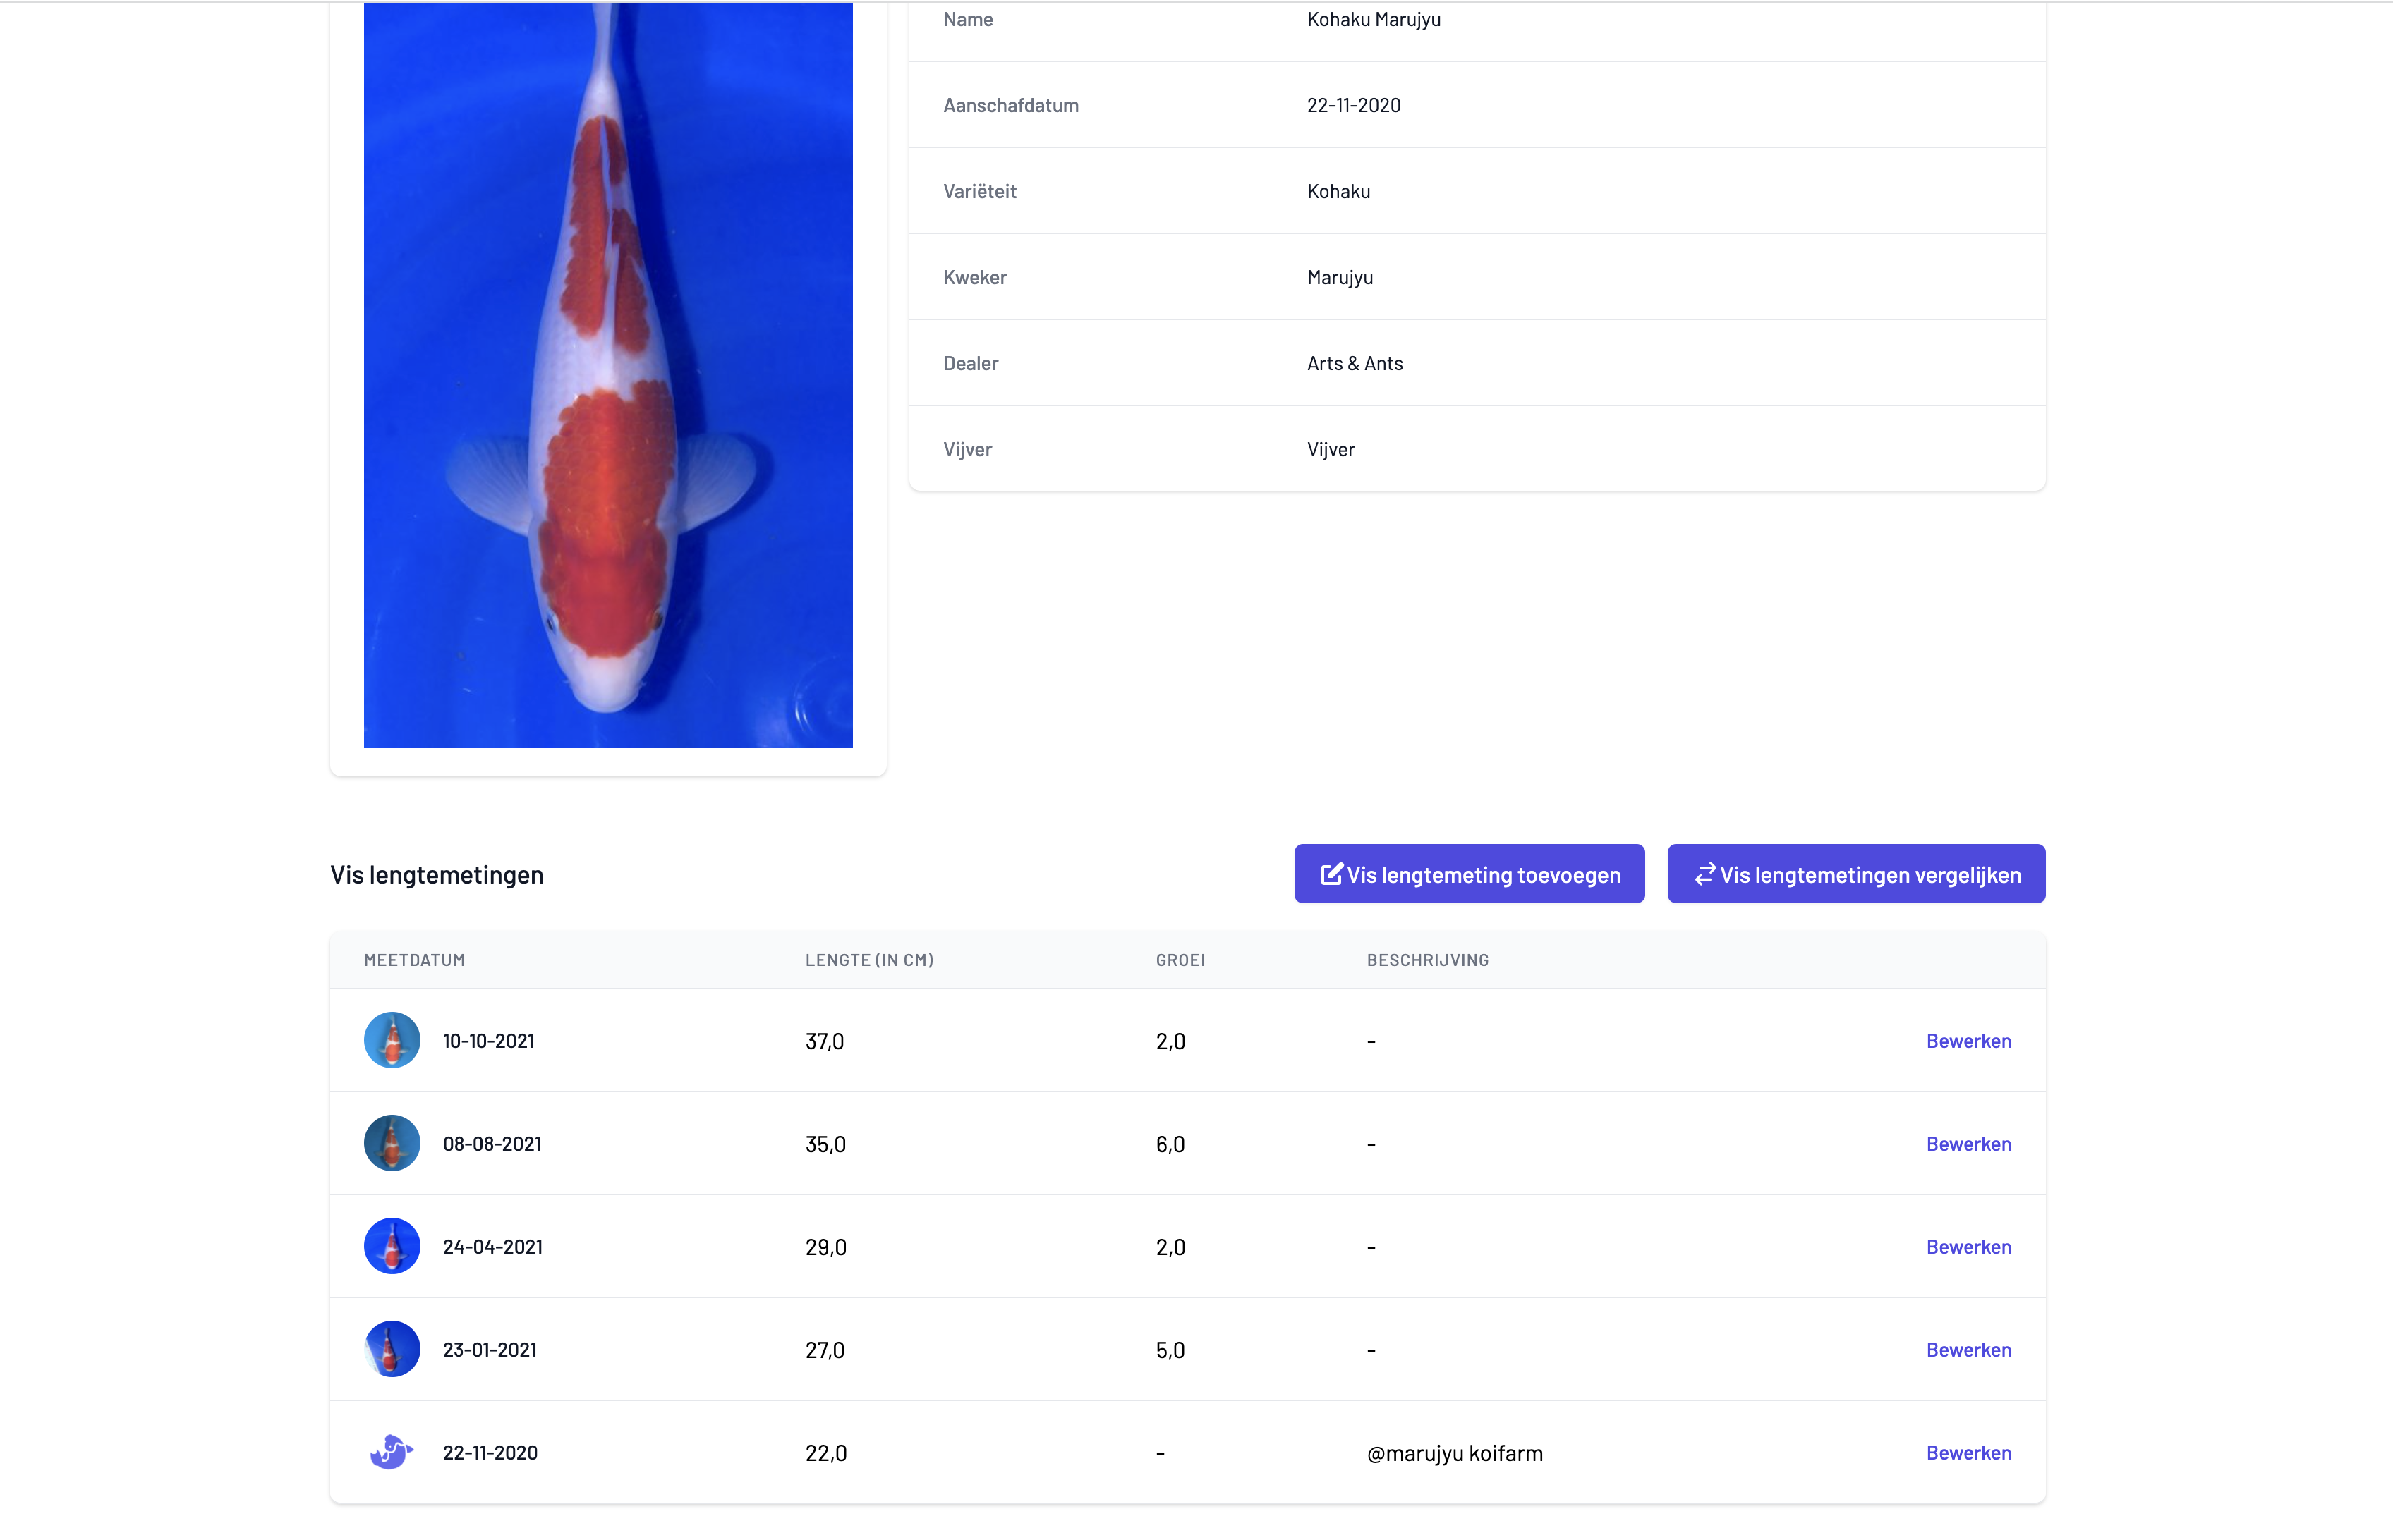Select the date 10-10-2021
Viewport: 2393px width, 1540px height.
[x=488, y=1041]
